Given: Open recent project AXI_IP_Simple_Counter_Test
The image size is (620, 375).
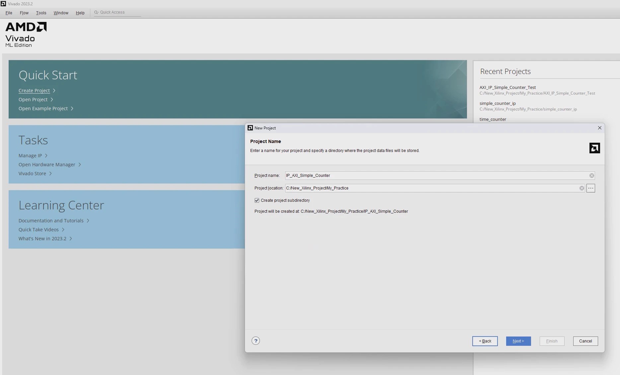Looking at the screenshot, I should point(537,90).
